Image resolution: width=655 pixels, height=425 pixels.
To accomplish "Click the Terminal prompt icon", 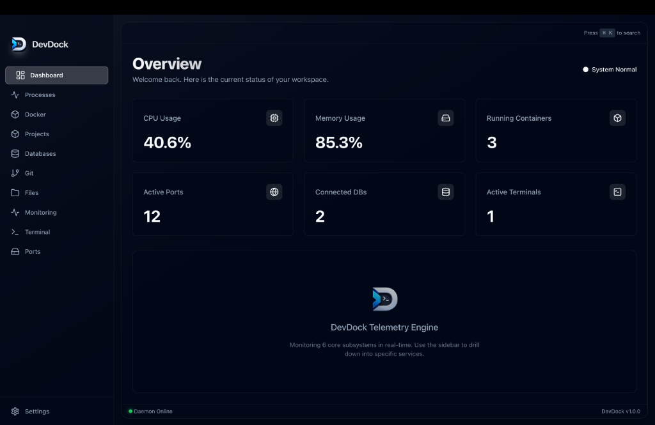I will tap(15, 232).
